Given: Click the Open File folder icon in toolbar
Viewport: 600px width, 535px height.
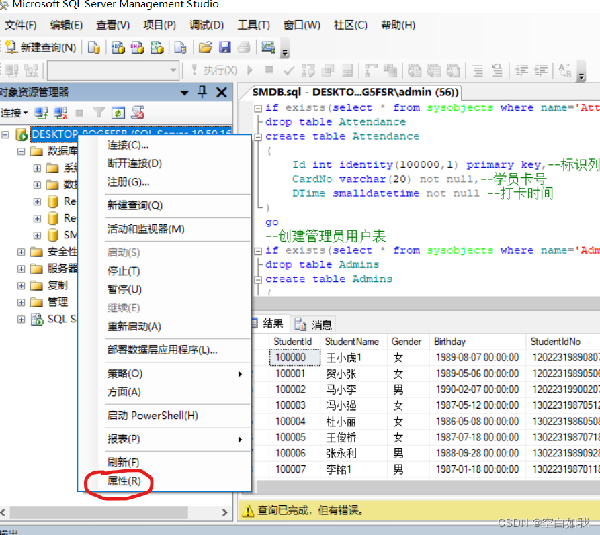Looking at the screenshot, I should pyautogui.click(x=206, y=48).
